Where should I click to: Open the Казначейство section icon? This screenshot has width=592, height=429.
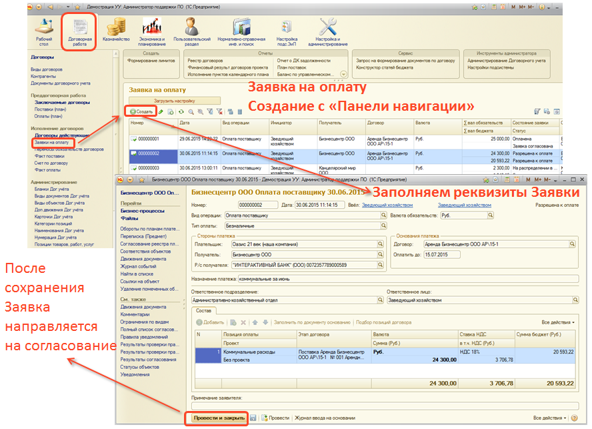(119, 32)
